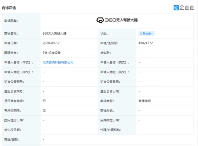Click the 商标详情 section heading
The image size is (198, 146).
(9, 8)
